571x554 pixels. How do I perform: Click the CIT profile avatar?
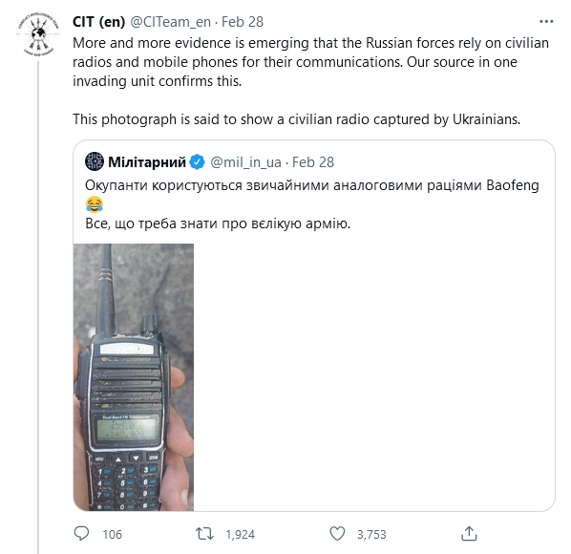pos(38,34)
